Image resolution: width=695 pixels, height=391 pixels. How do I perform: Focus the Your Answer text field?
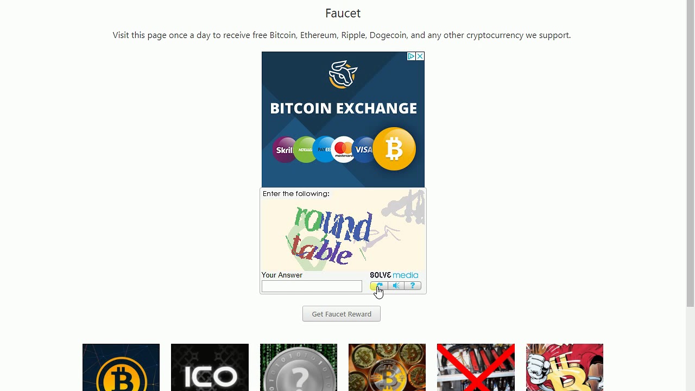312,286
